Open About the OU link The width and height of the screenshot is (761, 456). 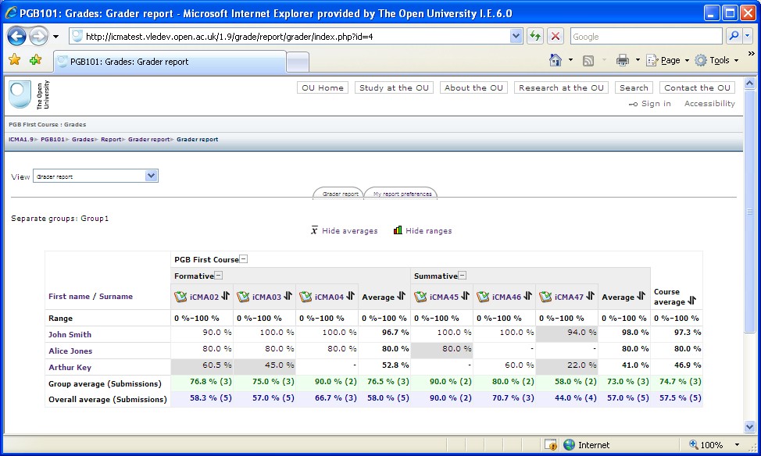(473, 87)
